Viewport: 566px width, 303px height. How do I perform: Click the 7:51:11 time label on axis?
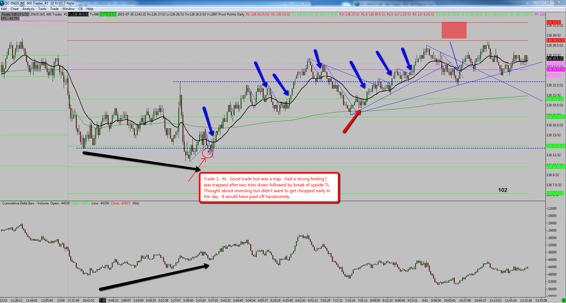362,300
